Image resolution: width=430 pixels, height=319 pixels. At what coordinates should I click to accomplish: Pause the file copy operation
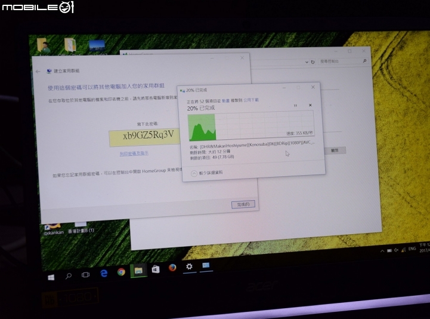295,106
